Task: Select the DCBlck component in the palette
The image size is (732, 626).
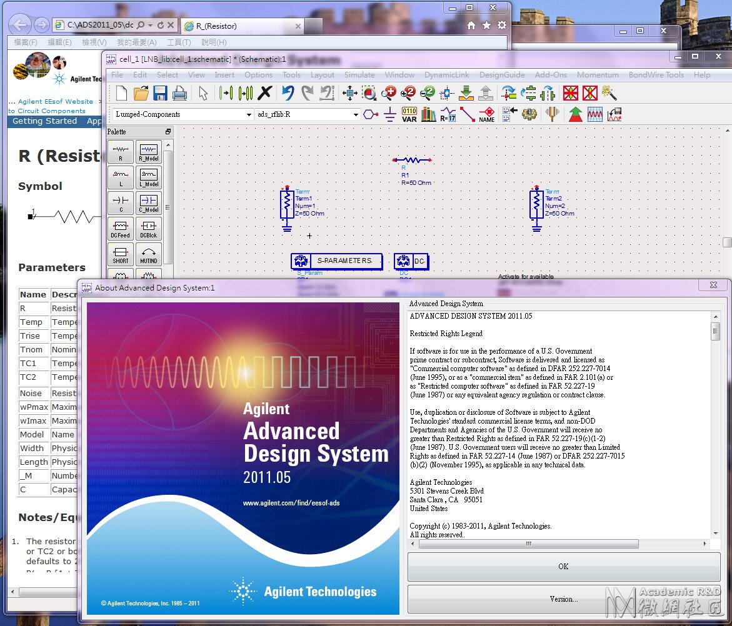Action: (x=148, y=229)
